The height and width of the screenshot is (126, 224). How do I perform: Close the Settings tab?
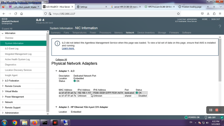click(x=106, y=7)
